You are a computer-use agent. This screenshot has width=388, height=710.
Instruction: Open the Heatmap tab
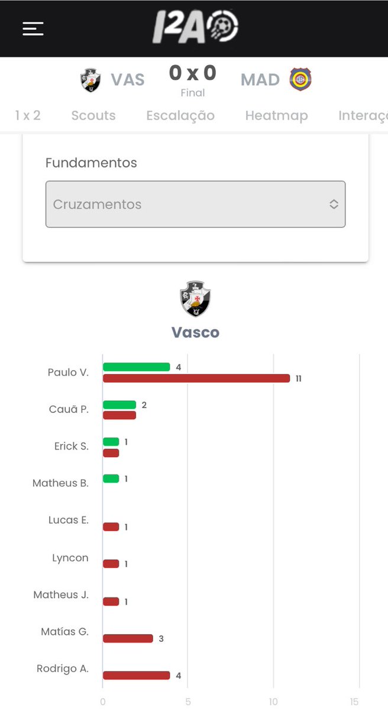(x=276, y=115)
